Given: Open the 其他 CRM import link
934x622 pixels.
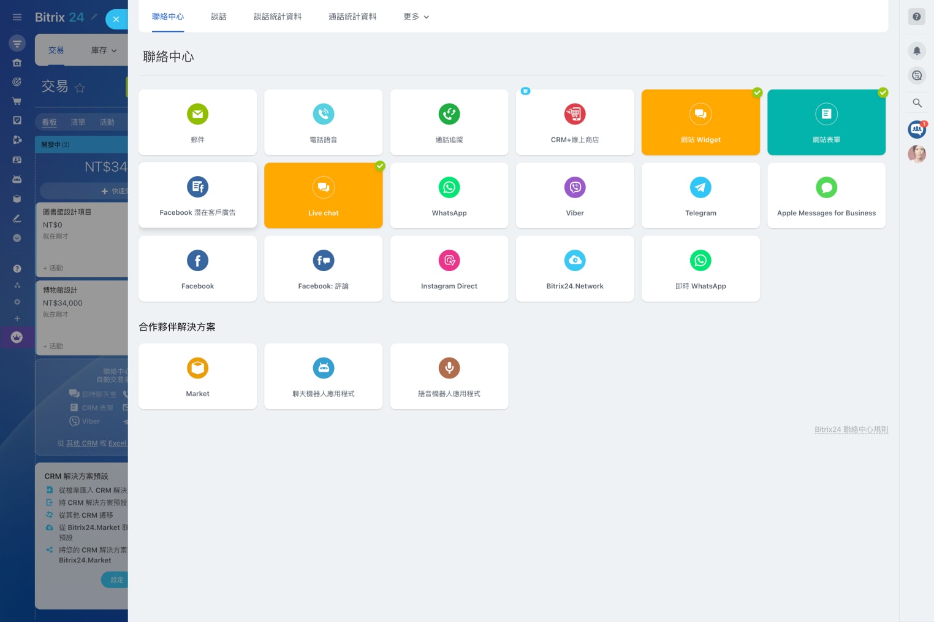Looking at the screenshot, I should coord(82,443).
